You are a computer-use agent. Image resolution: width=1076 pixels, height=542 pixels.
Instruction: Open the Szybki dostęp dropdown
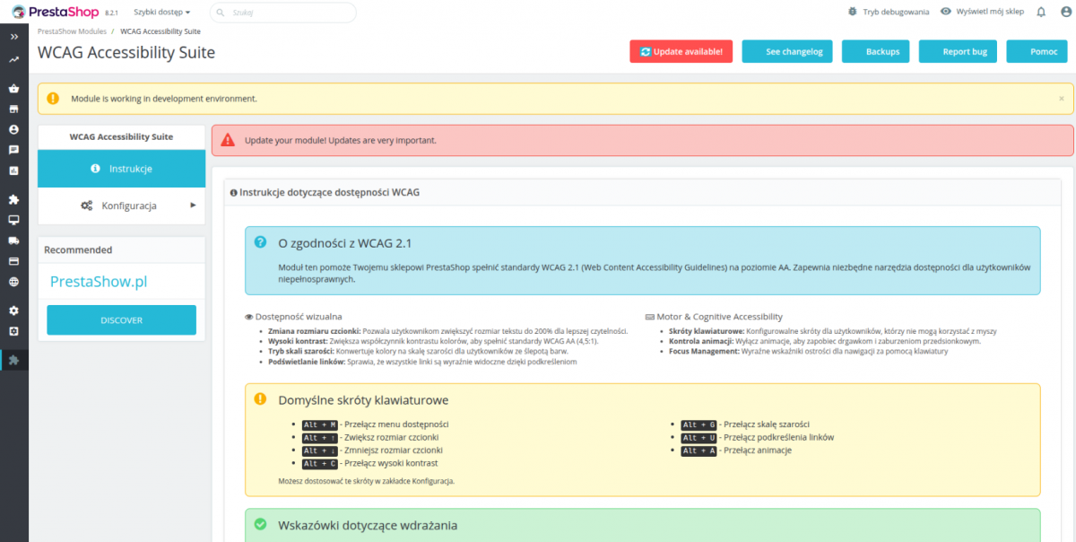161,13
